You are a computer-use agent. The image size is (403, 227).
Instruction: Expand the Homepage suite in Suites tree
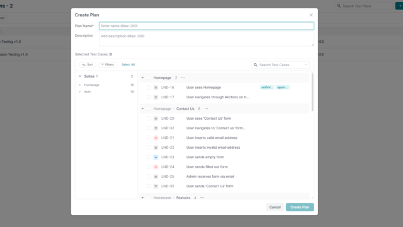click(80, 85)
